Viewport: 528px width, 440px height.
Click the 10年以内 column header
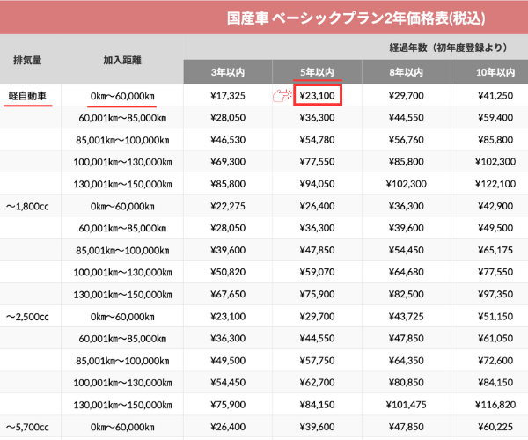tap(491, 71)
